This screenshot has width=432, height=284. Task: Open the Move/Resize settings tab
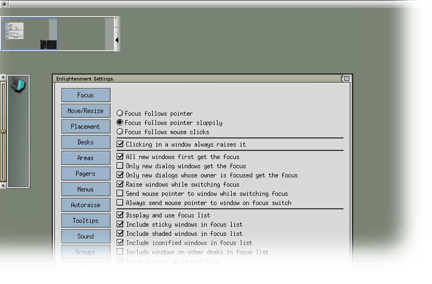click(x=86, y=111)
